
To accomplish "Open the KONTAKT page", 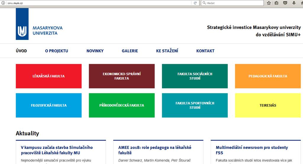I will click(205, 51).
